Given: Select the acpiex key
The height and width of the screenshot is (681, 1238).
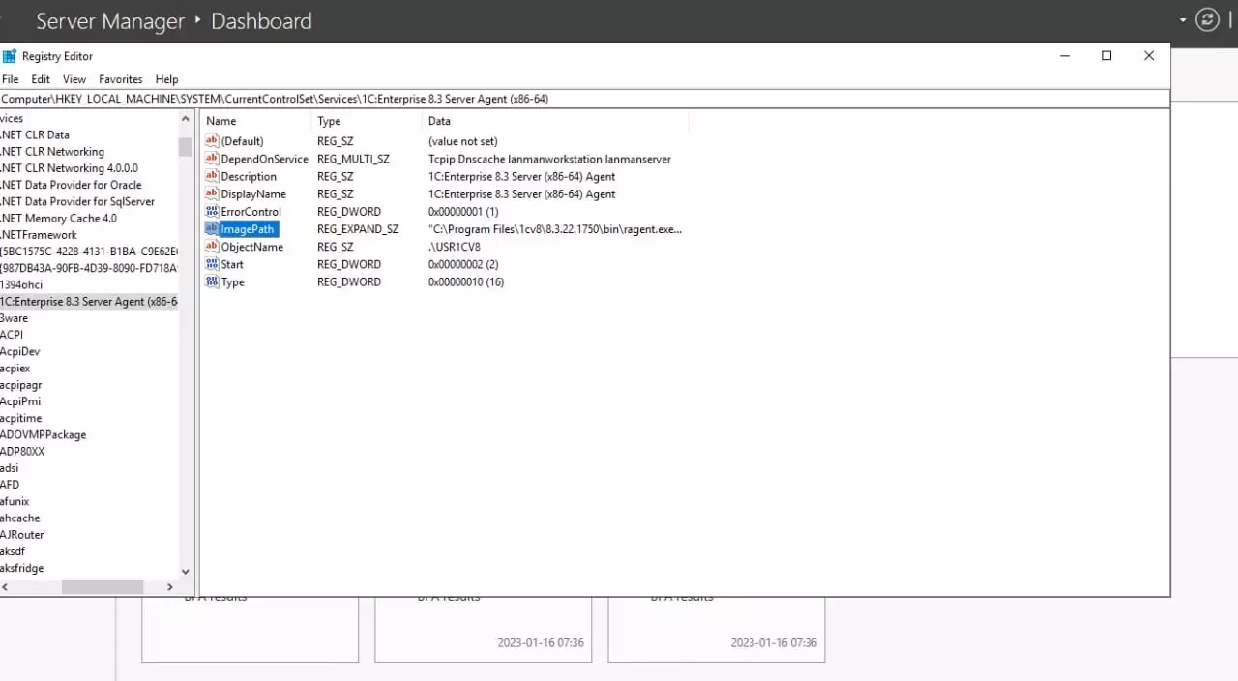Looking at the screenshot, I should pyautogui.click(x=15, y=369).
